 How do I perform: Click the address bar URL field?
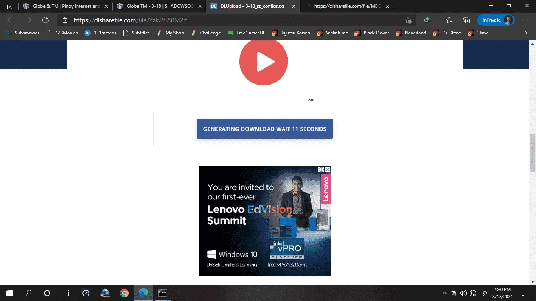coord(235,20)
